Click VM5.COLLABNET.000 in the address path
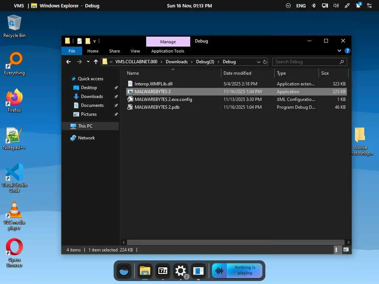379x284 pixels. point(136,62)
